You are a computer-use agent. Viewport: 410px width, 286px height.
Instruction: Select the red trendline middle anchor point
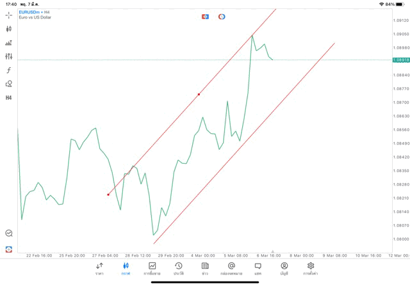[x=199, y=94]
